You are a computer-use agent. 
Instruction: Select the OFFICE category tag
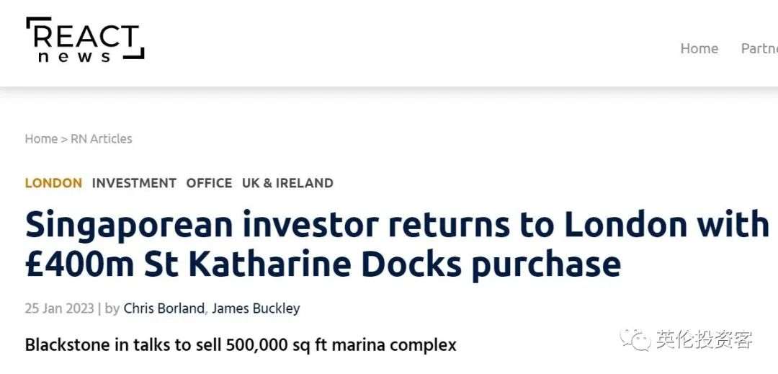coord(209,183)
